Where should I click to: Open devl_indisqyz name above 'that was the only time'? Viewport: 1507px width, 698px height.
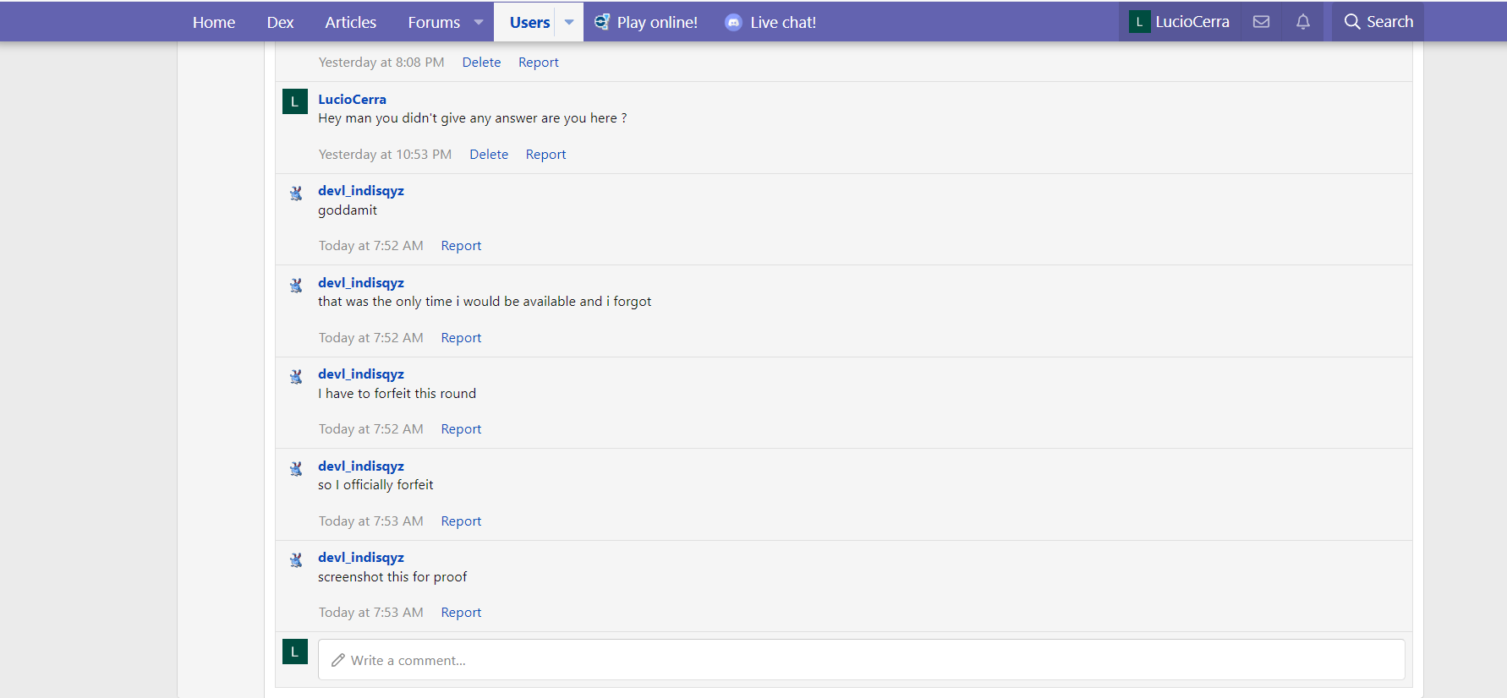[361, 283]
